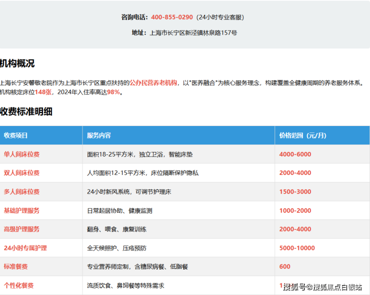Click the 高级护理服务 row label
The height and width of the screenshot is (295, 370).
click(21, 229)
